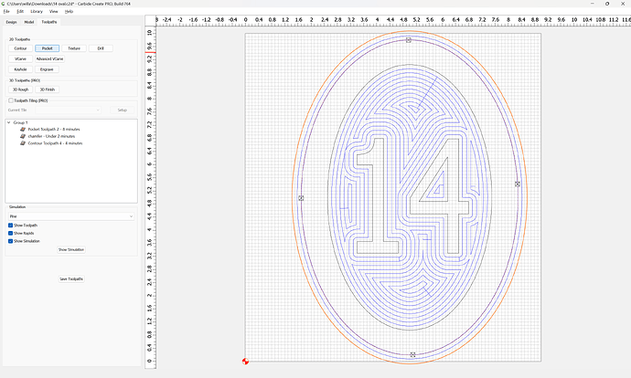Disable the Show Rapids checkbox

click(11, 233)
